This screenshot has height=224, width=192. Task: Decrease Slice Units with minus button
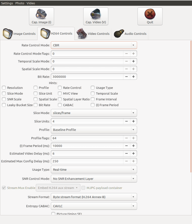point(126,121)
